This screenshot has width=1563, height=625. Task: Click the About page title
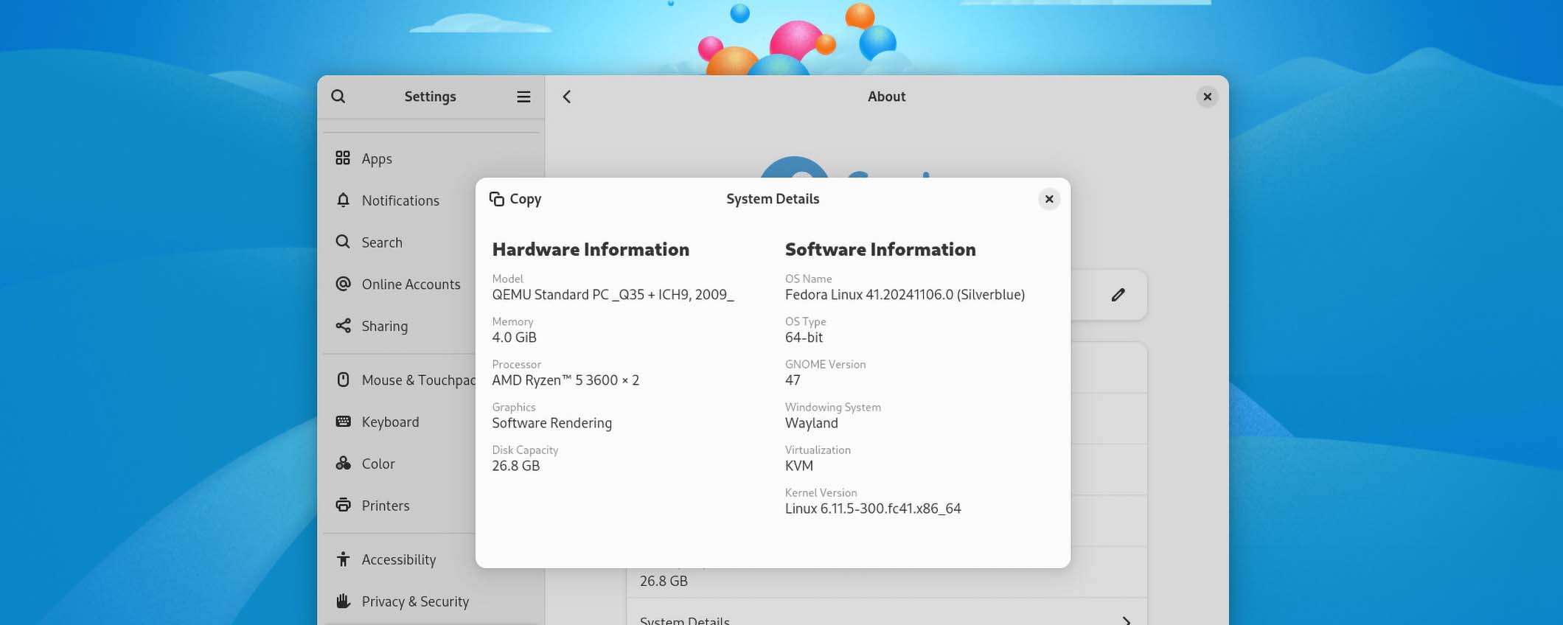coord(886,97)
